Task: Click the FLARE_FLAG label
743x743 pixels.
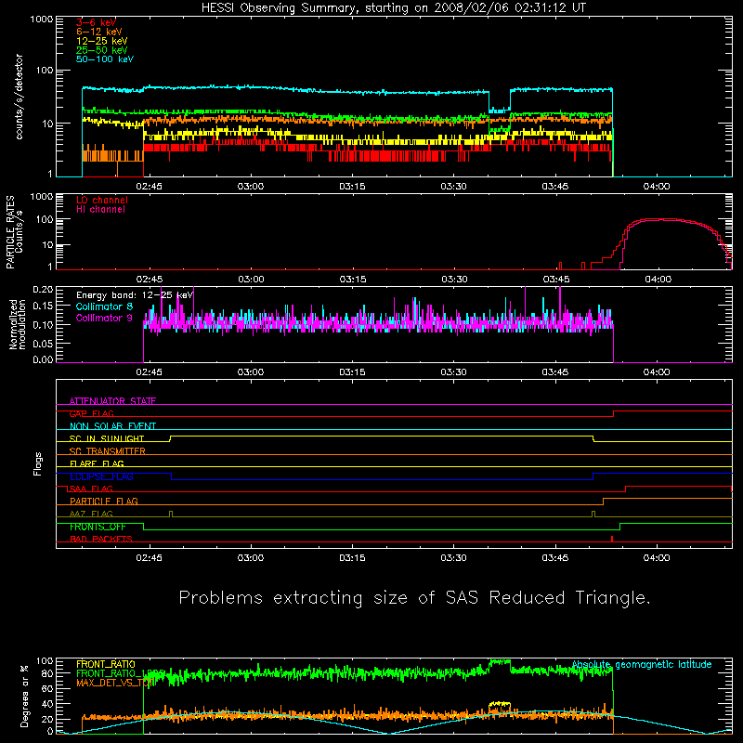Action: [97, 463]
